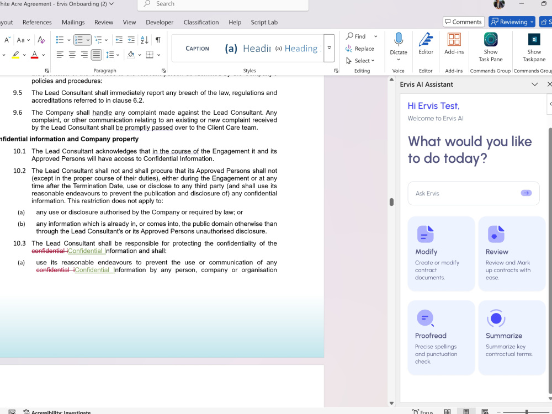552x414 pixels.
Task: Open the Modify card in Ervis
Action: (x=441, y=253)
